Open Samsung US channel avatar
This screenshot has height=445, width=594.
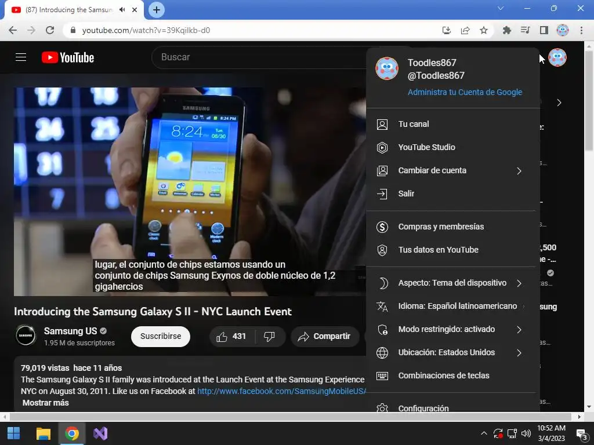[x=26, y=335]
